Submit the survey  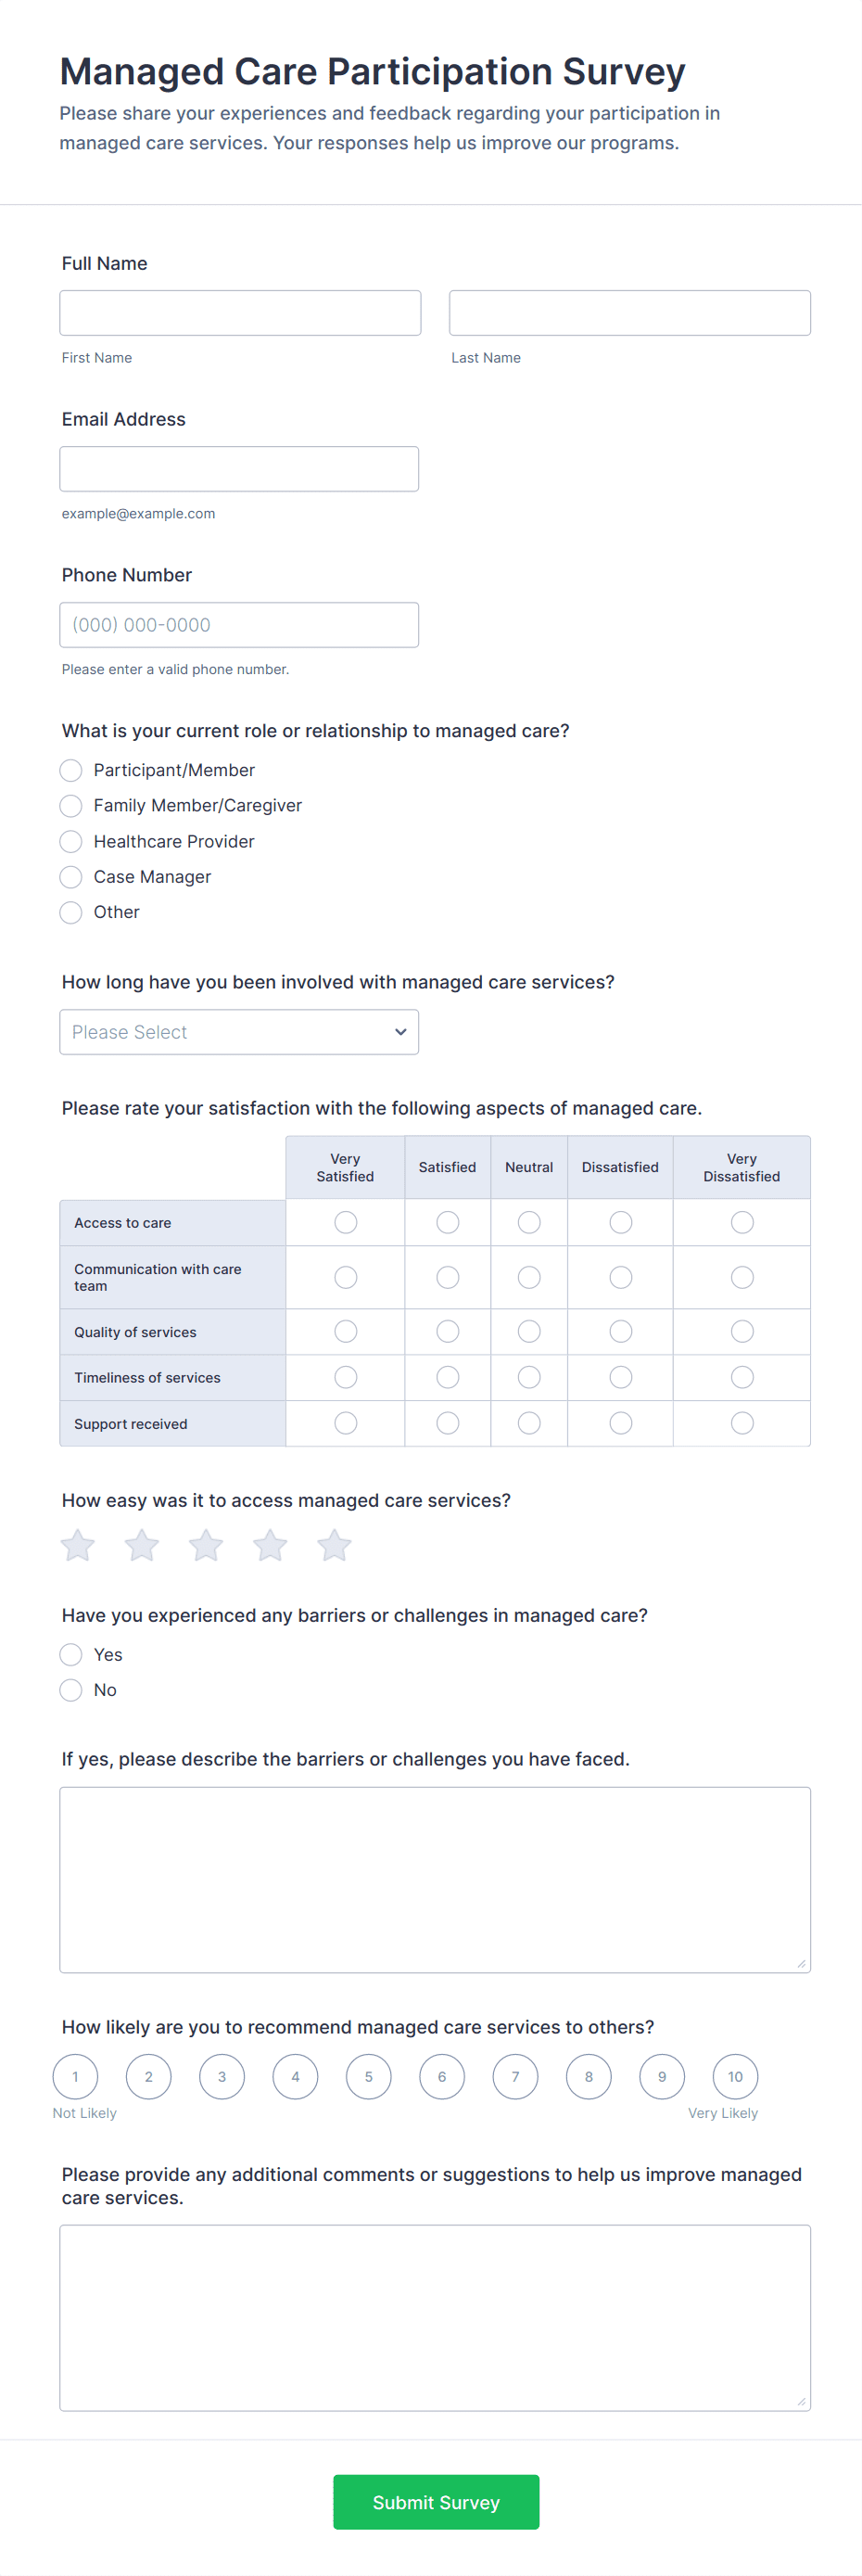click(436, 2501)
